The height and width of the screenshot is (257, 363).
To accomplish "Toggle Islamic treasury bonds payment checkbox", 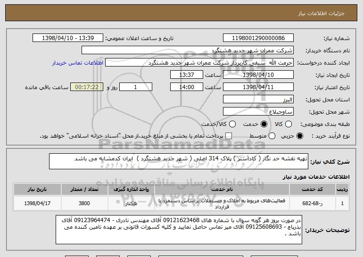I will point(229,136).
